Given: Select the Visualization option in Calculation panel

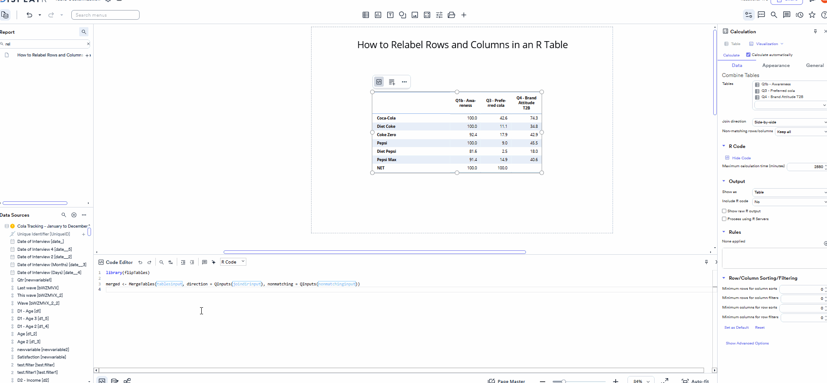Looking at the screenshot, I should [766, 44].
